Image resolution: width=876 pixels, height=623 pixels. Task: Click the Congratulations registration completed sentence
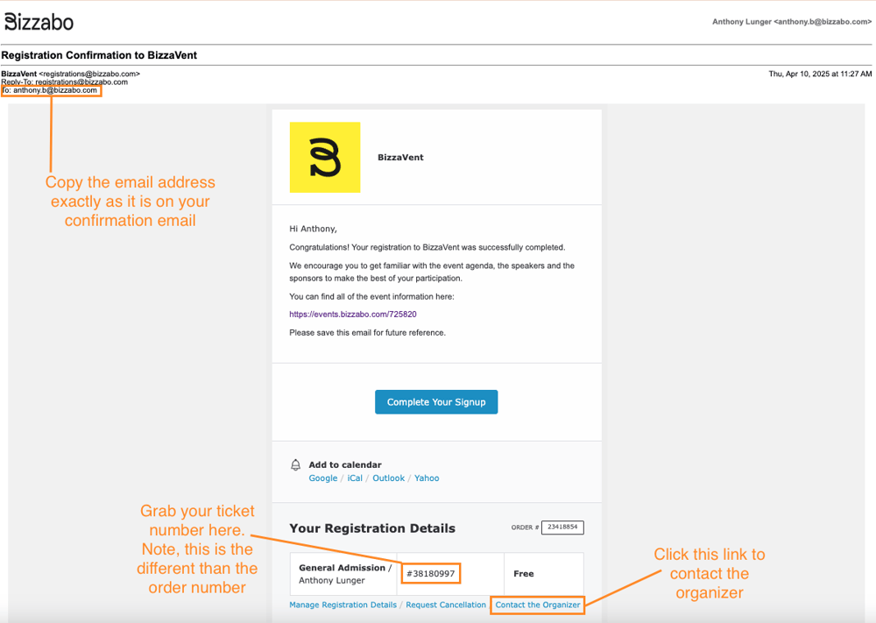(427, 247)
